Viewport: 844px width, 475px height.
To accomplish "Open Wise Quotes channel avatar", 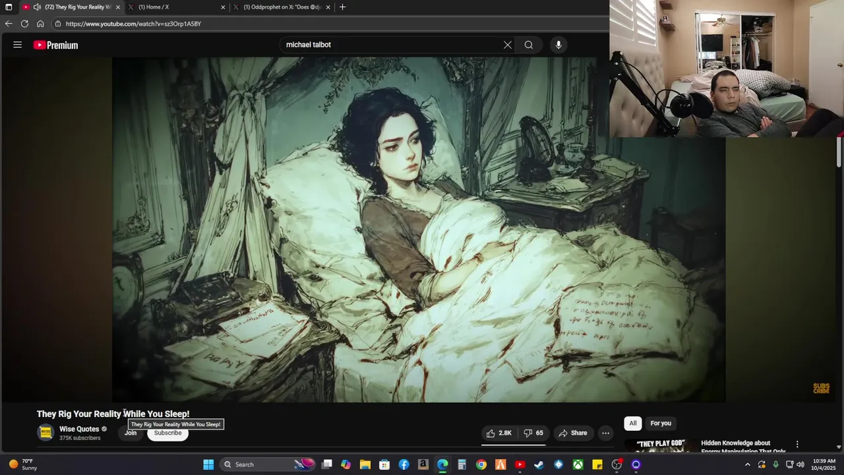I will [45, 433].
